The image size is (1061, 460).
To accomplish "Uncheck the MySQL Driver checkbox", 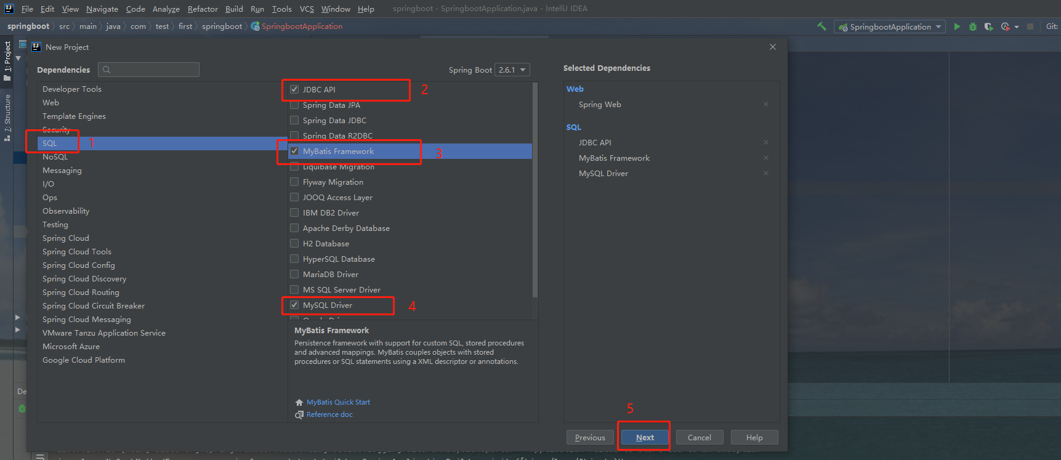I will pyautogui.click(x=294, y=305).
